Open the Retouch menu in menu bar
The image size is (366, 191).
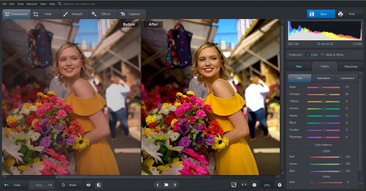(32, 4)
